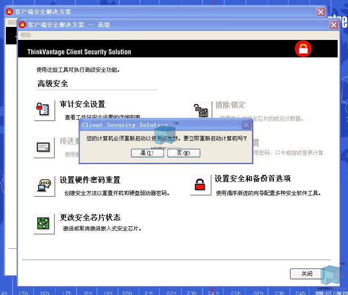
Task: Open the 帮助 help menu
Action: (x=26, y=35)
